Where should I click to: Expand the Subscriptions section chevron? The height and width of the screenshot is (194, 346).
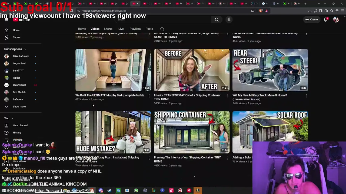[x=25, y=49]
